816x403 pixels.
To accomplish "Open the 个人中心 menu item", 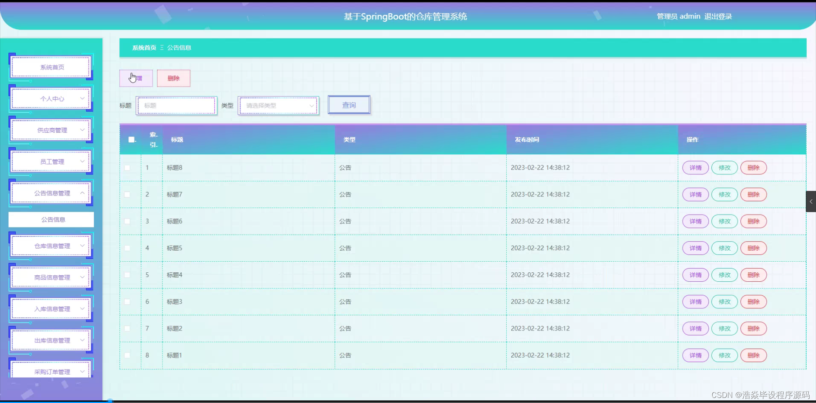I will pos(51,98).
